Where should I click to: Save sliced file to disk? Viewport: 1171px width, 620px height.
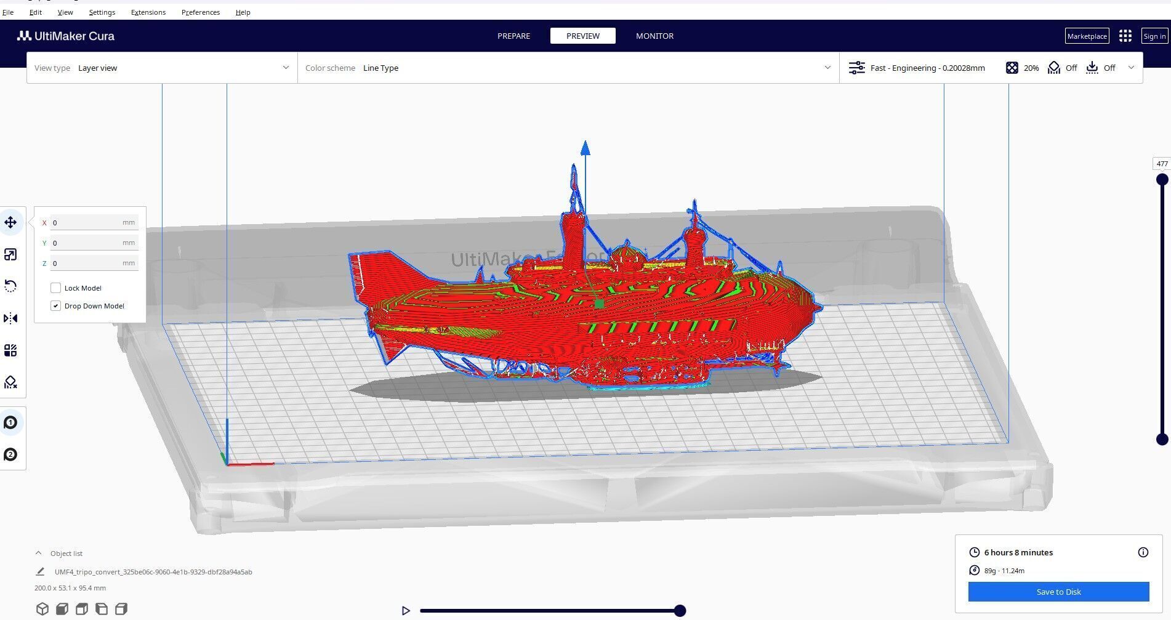(x=1058, y=592)
